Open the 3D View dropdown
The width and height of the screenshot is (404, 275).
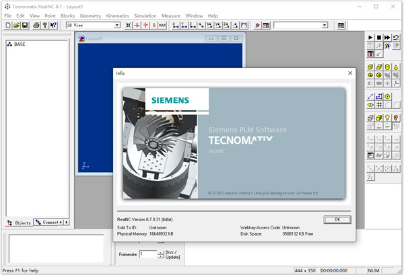[116, 25]
